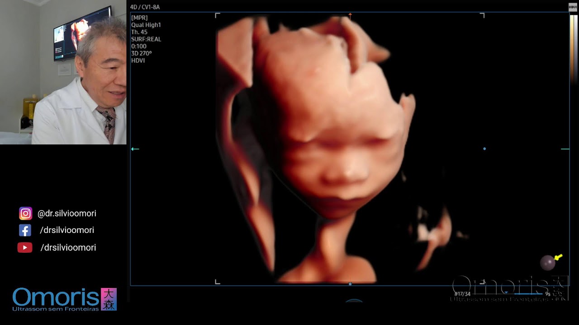
Task: Open the Facebook /drsilvioomori handle
Action: (67, 230)
